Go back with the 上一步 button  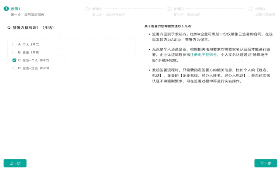pyautogui.click(x=15, y=163)
